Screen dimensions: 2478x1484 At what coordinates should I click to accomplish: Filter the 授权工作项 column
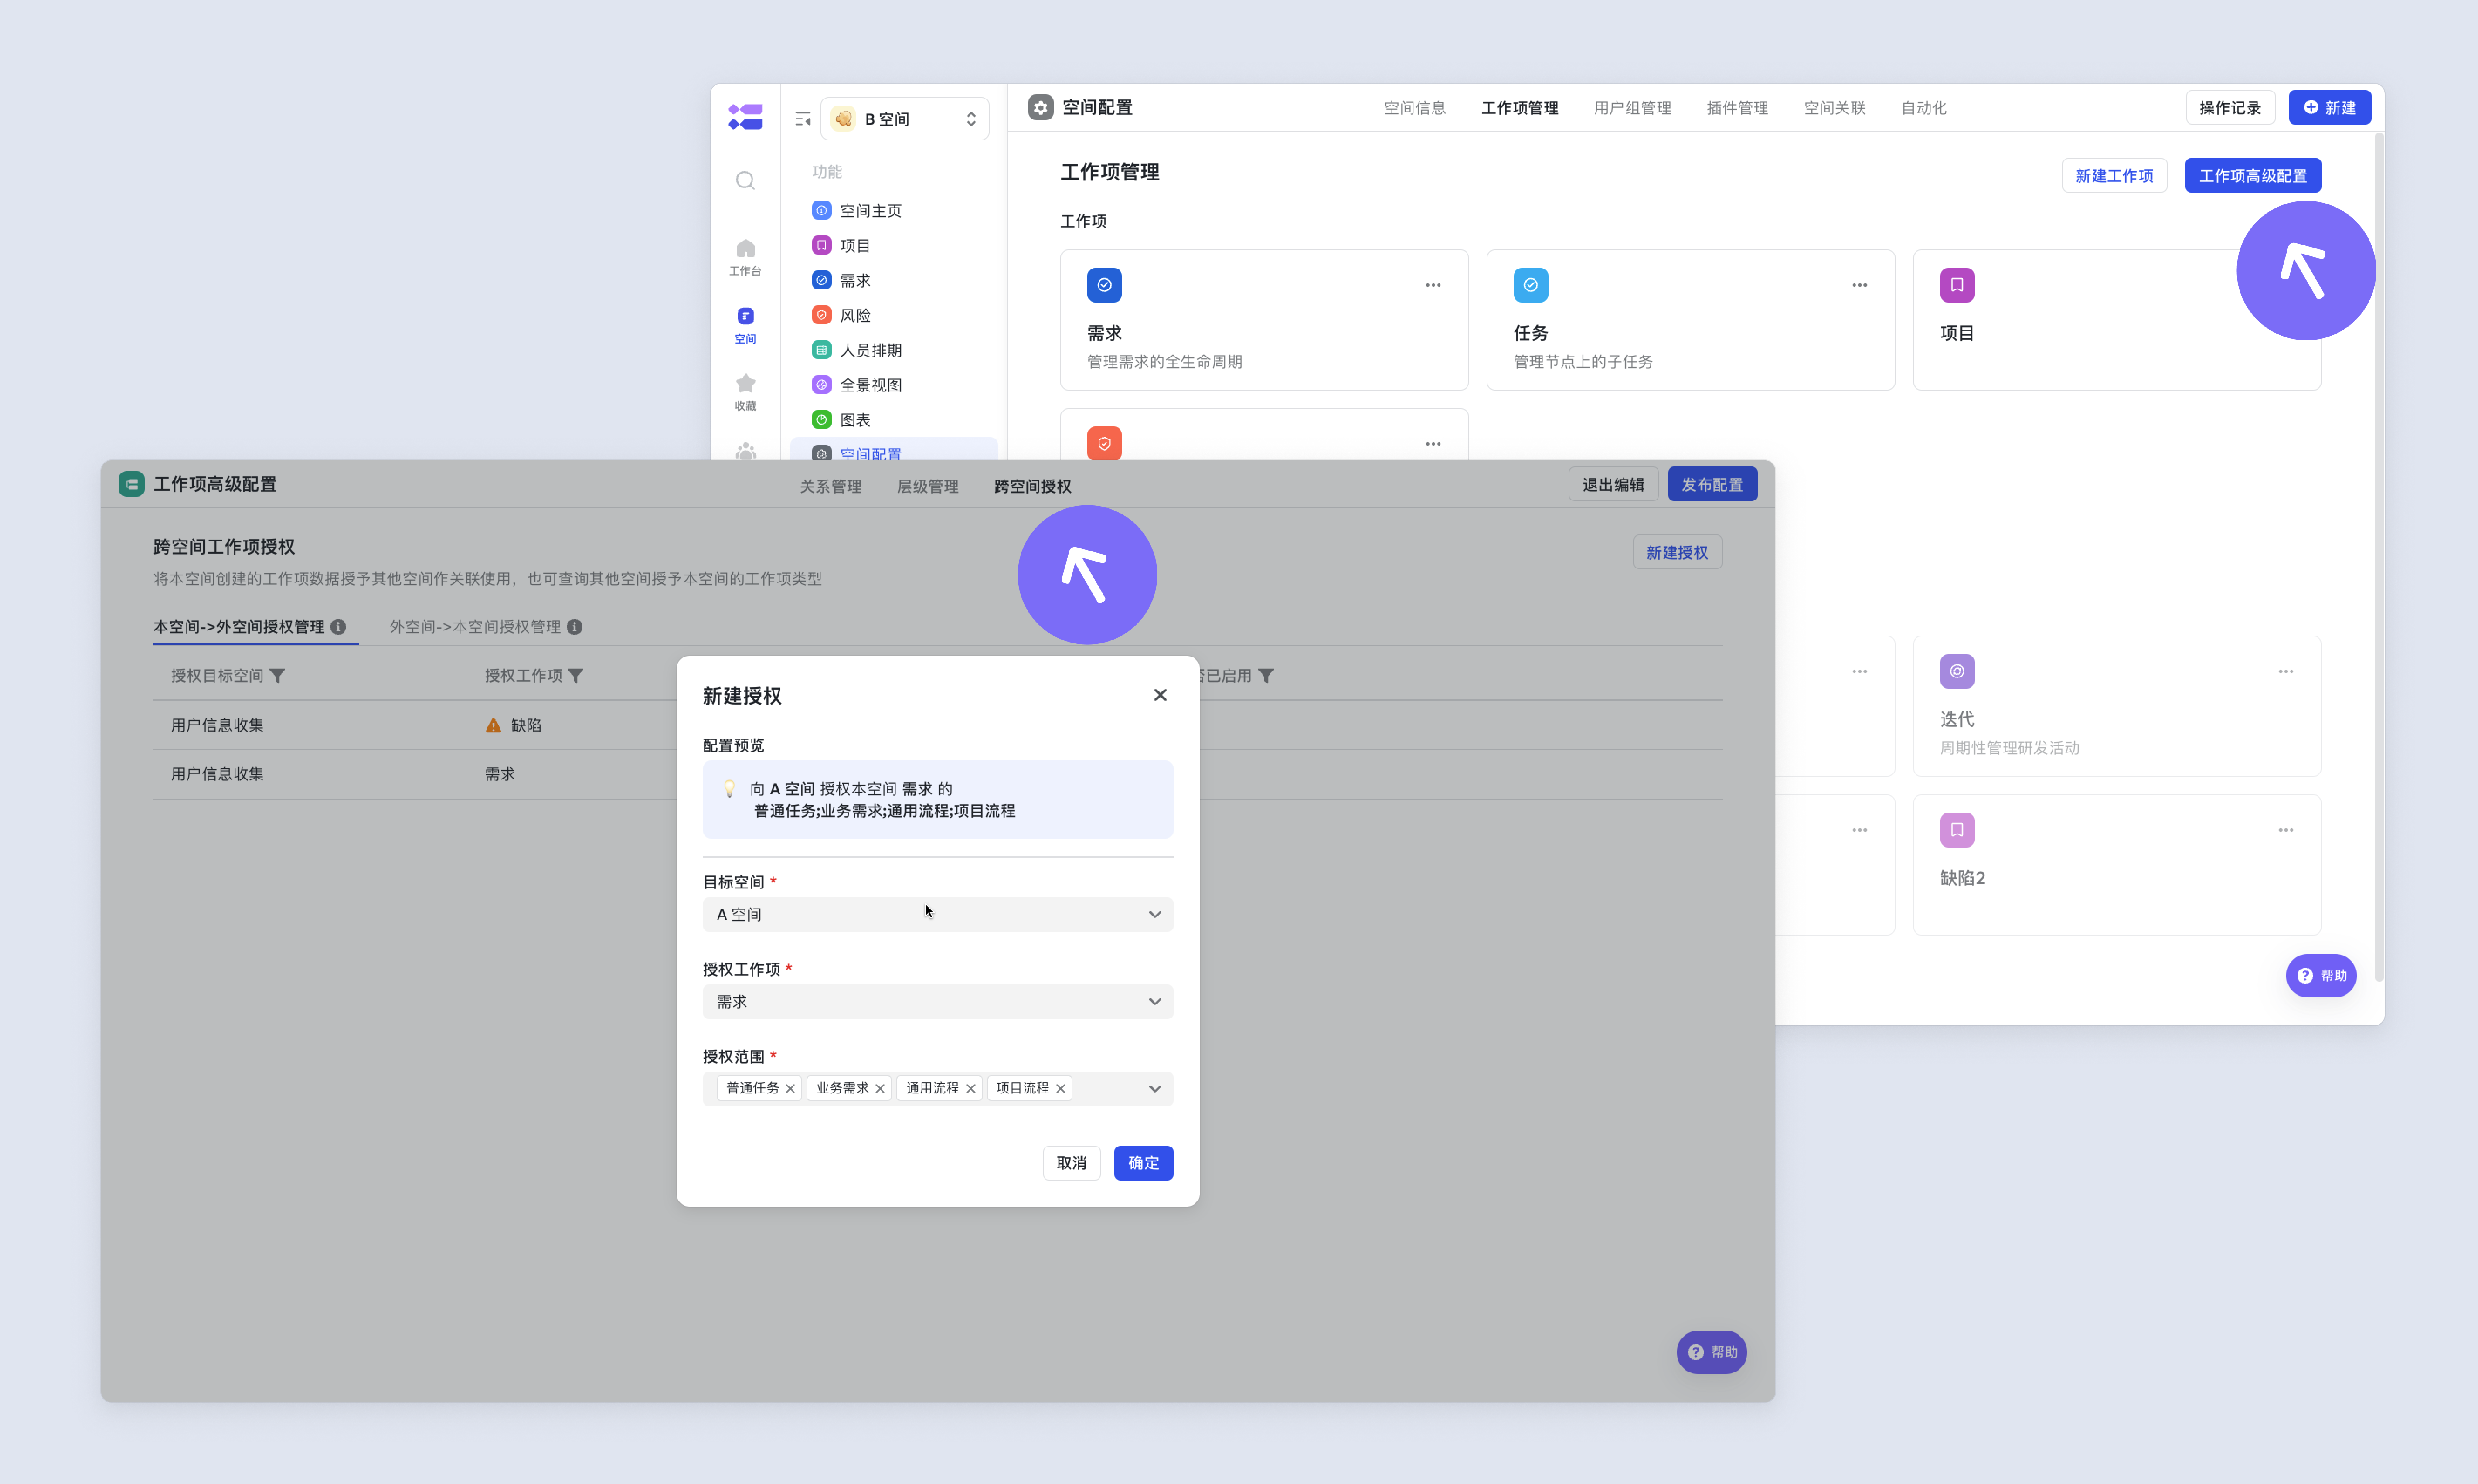[575, 676]
